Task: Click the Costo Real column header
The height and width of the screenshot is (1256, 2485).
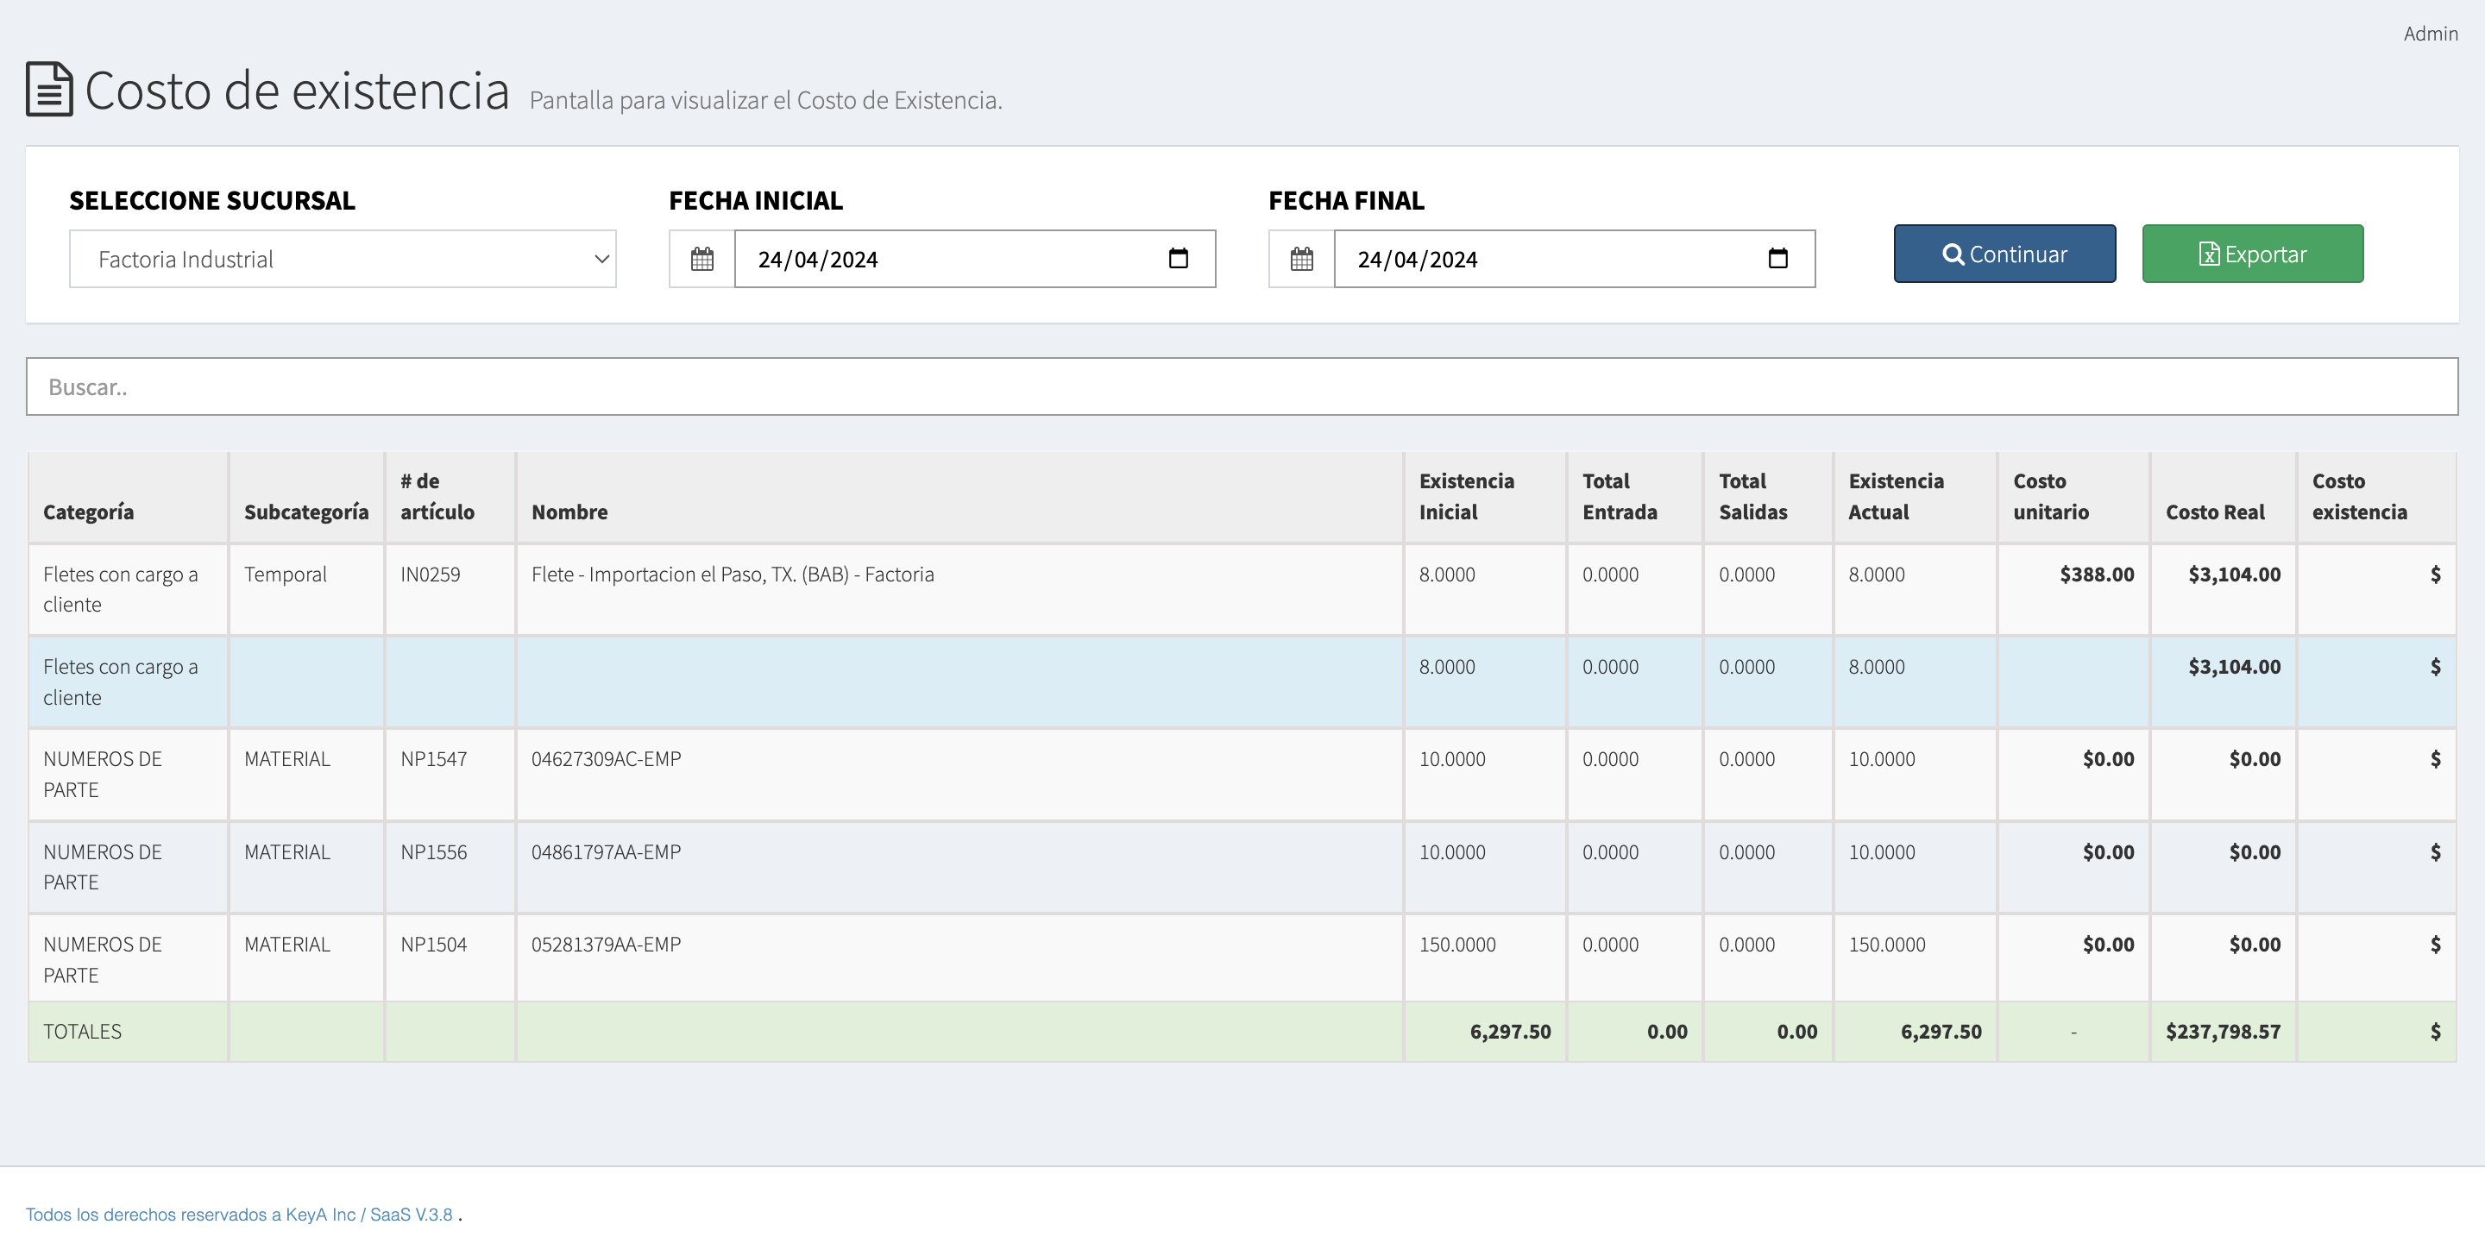Action: pos(2214,512)
